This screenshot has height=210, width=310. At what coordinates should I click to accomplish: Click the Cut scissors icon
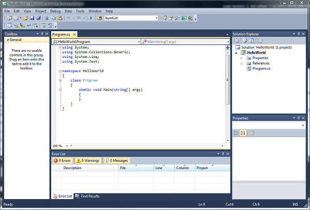[47, 18]
